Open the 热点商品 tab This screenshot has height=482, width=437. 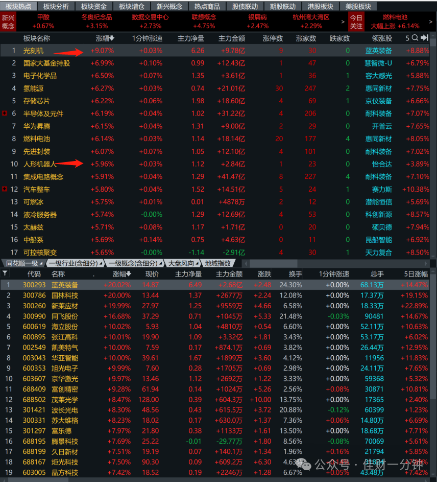pyautogui.click(x=207, y=6)
